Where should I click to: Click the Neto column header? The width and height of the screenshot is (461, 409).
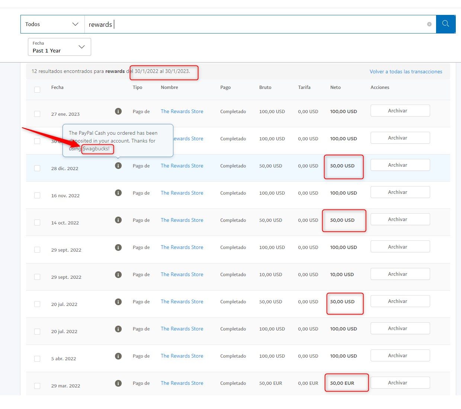click(335, 87)
